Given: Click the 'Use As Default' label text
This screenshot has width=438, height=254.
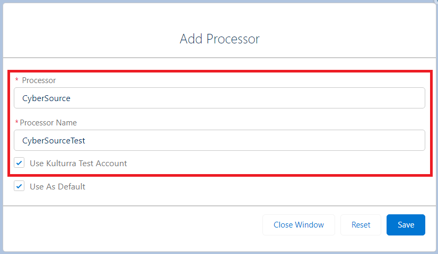Looking at the screenshot, I should coord(57,186).
